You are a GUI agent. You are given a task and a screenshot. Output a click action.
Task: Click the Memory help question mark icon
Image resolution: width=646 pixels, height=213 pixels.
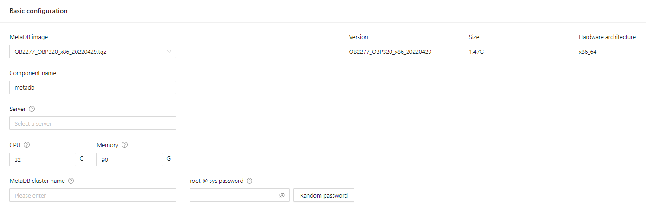(x=124, y=145)
